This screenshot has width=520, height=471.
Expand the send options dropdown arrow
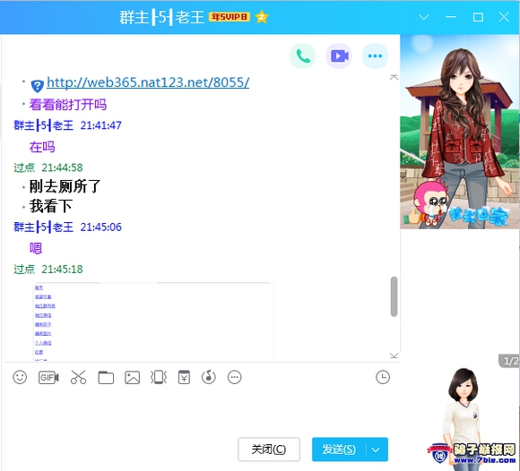click(377, 450)
